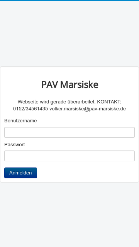
Task: Click the word PAV in the heading
Action: coord(50,85)
